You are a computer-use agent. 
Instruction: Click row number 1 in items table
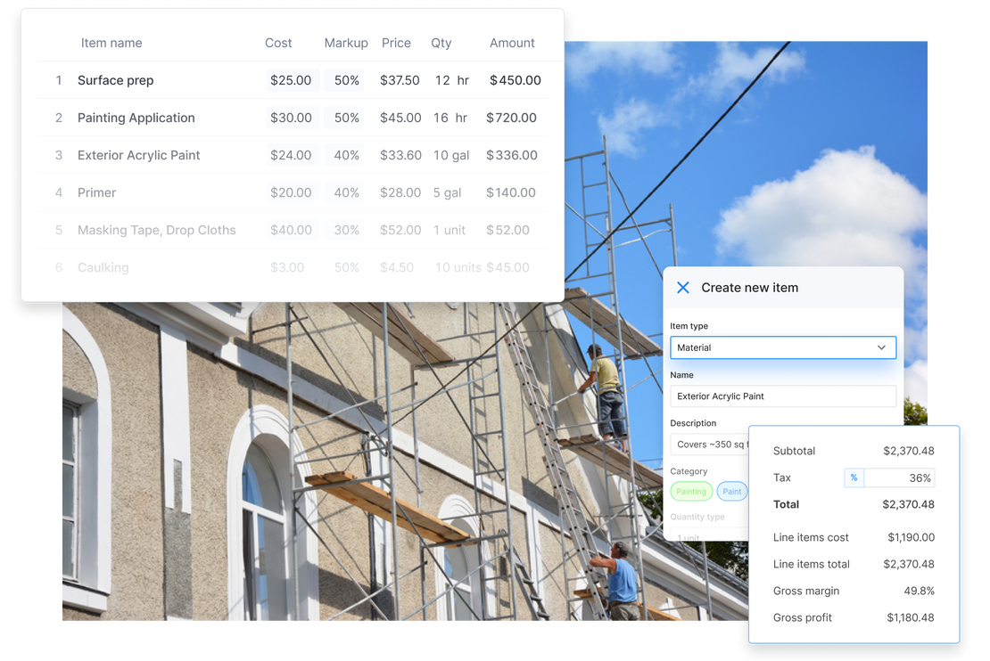59,80
